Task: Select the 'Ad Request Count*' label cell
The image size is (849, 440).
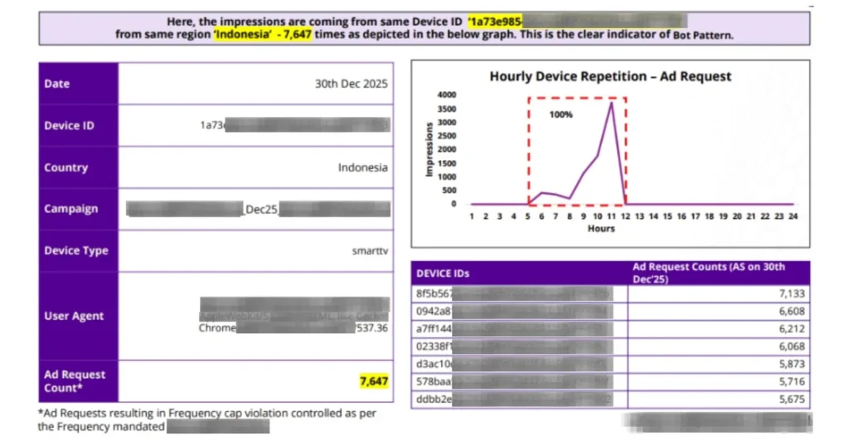Action: coord(78,381)
